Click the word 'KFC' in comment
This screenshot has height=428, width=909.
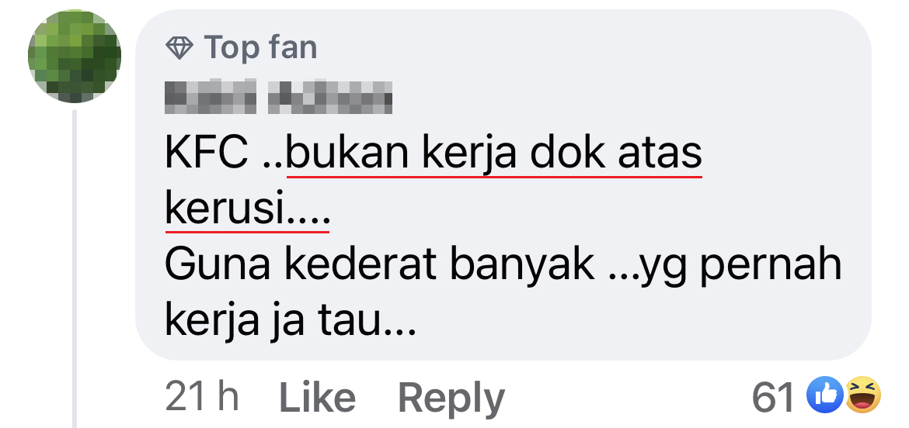(x=207, y=154)
